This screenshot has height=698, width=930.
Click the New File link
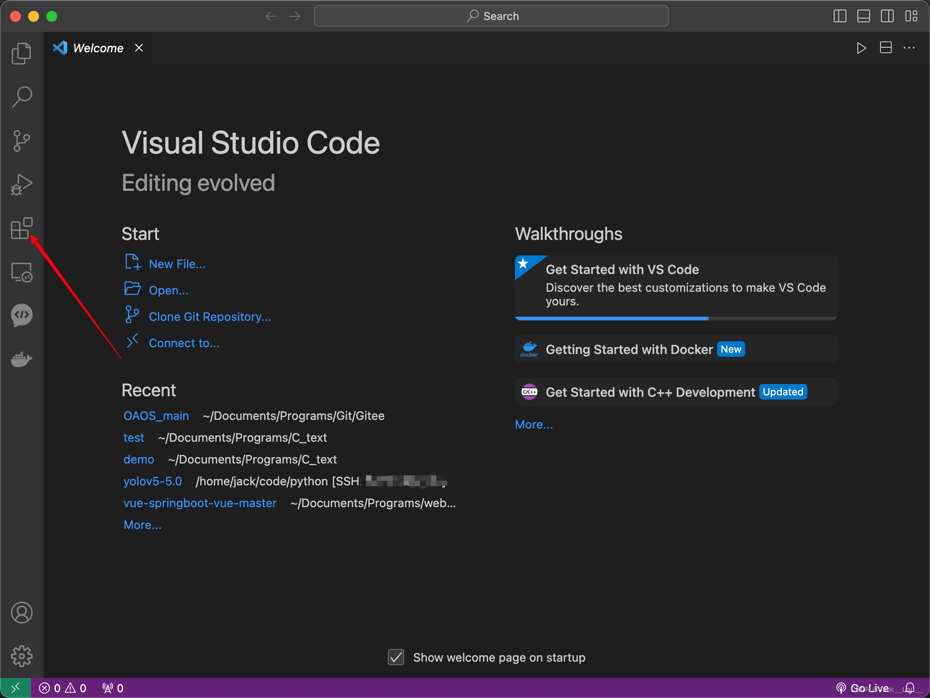[x=177, y=264]
